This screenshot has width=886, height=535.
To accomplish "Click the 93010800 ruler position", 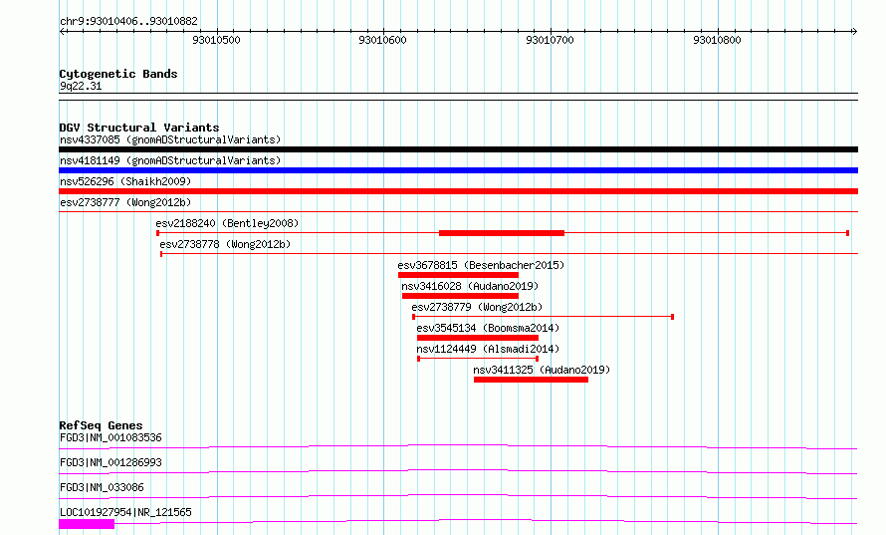I will (717, 40).
